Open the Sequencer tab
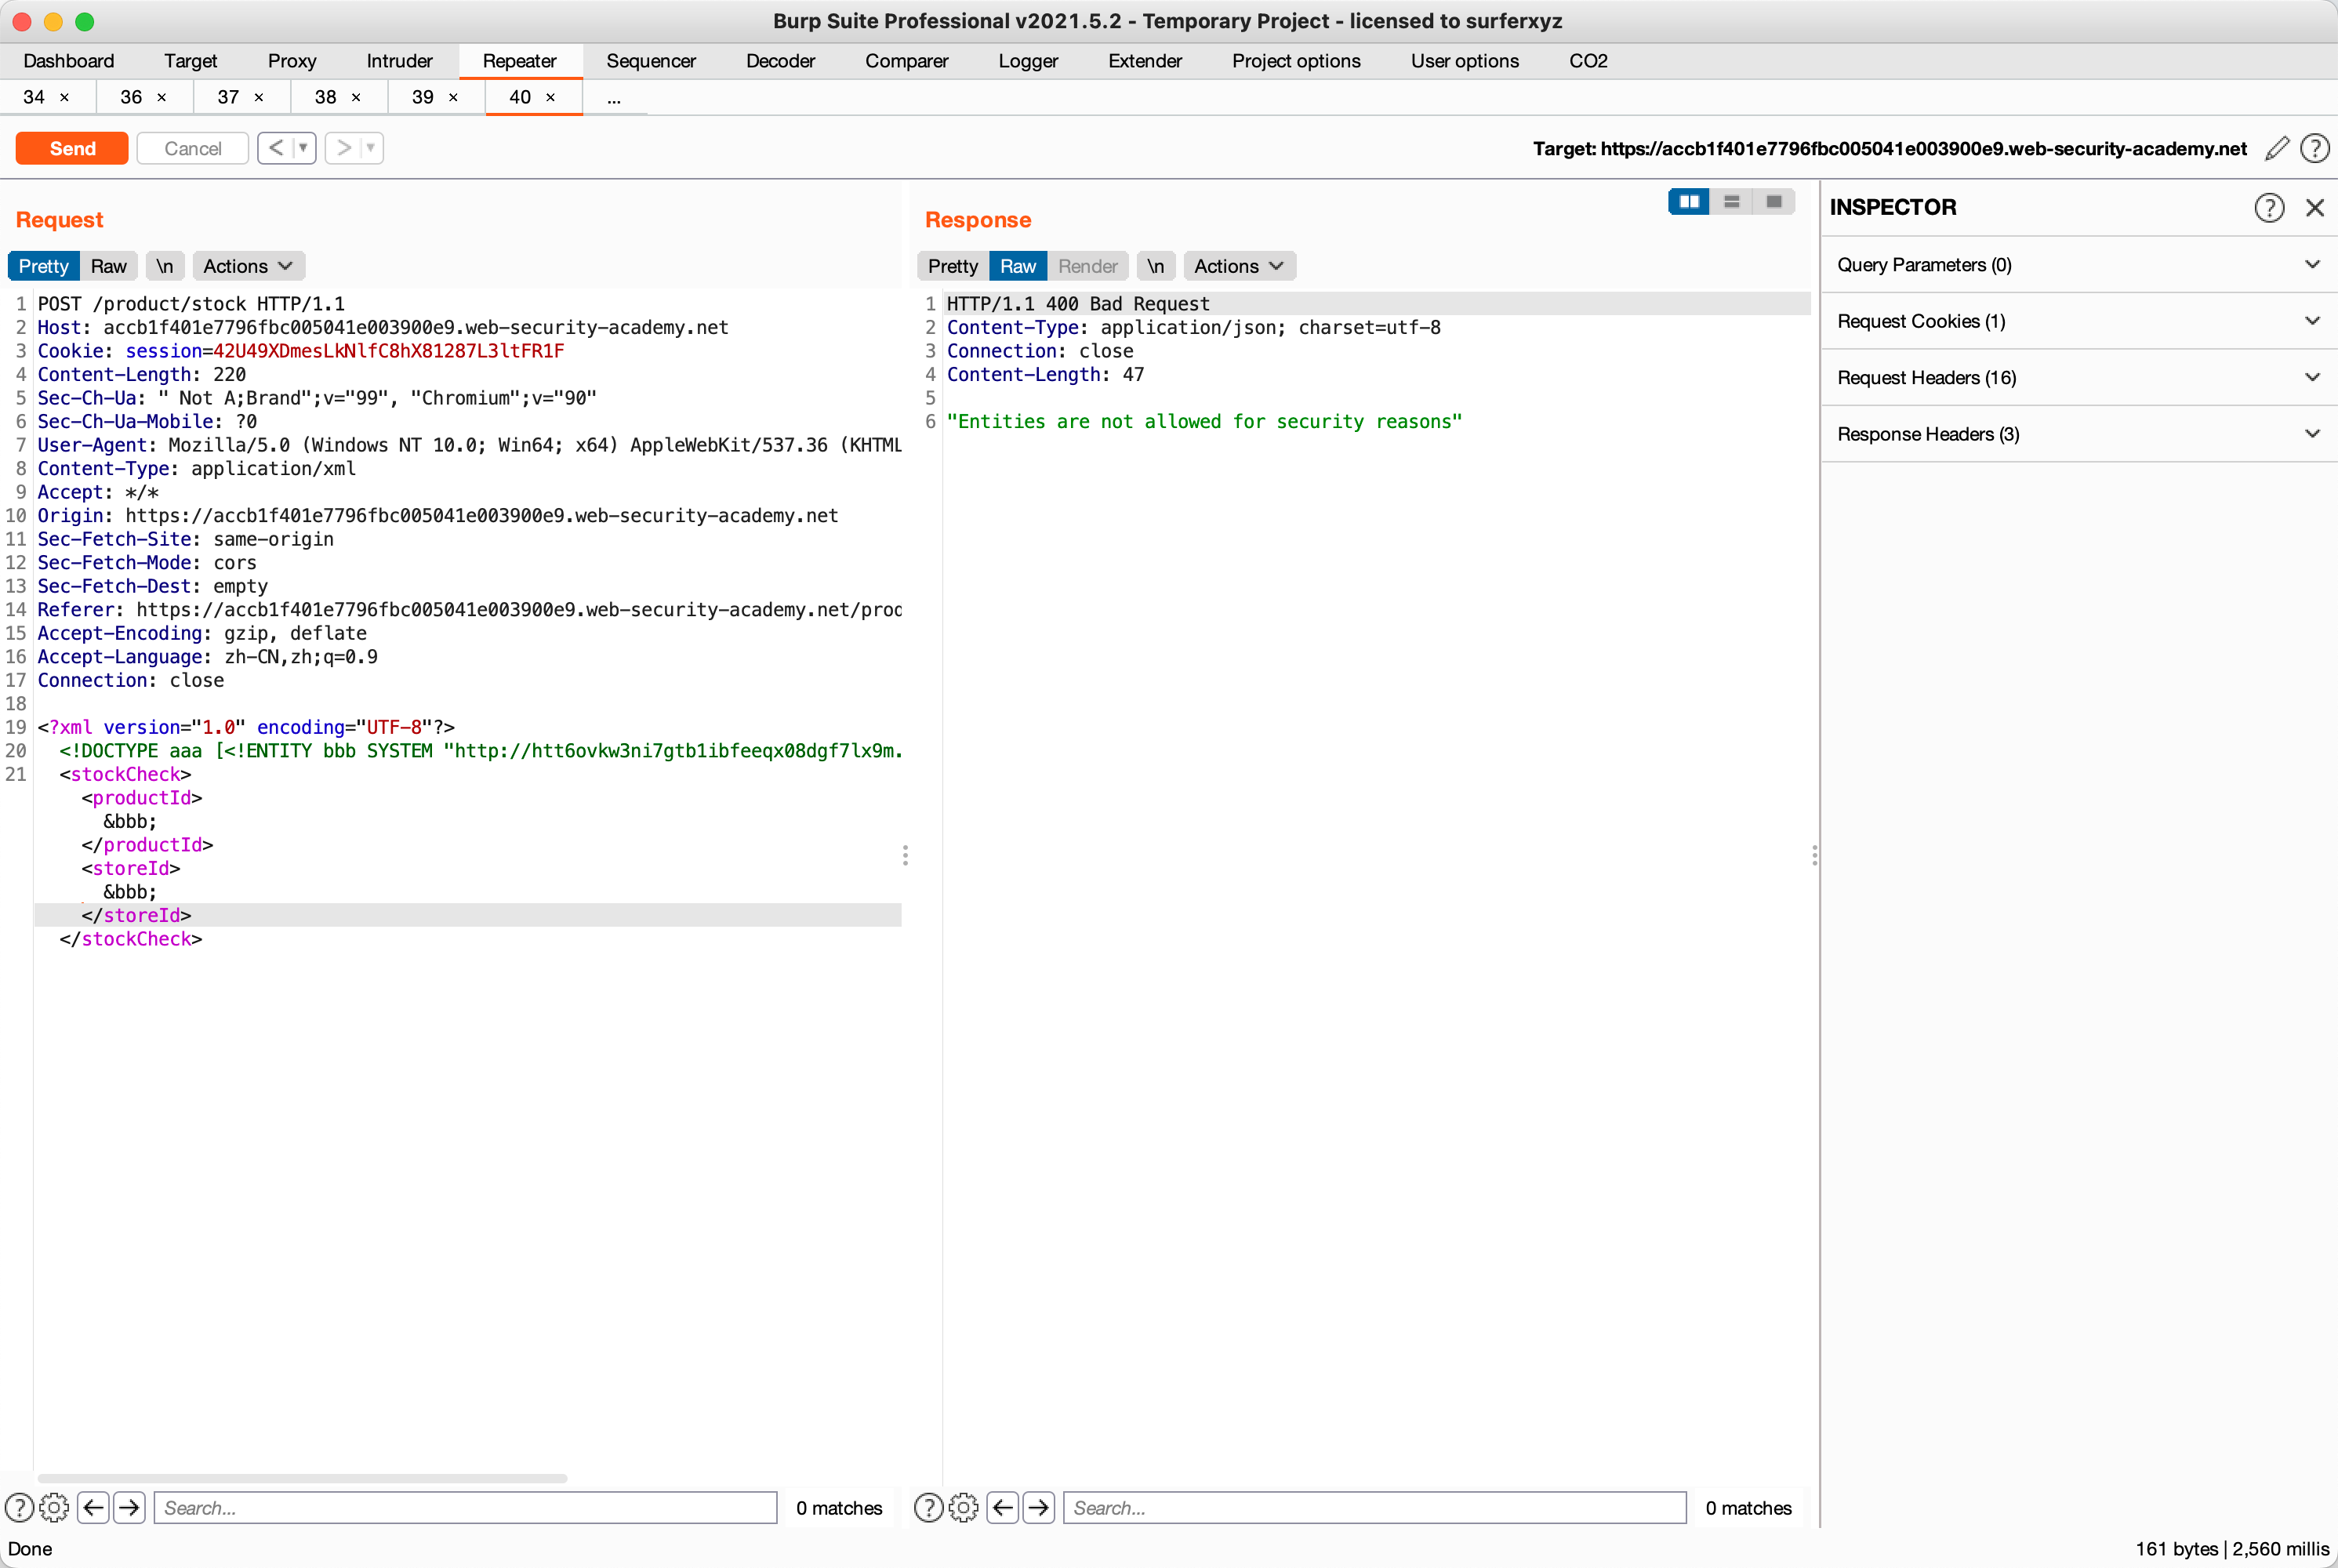This screenshot has width=2338, height=1568. click(x=651, y=61)
